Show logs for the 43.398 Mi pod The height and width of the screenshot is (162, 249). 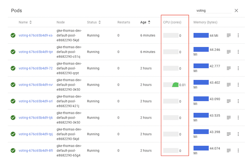click(x=229, y=134)
